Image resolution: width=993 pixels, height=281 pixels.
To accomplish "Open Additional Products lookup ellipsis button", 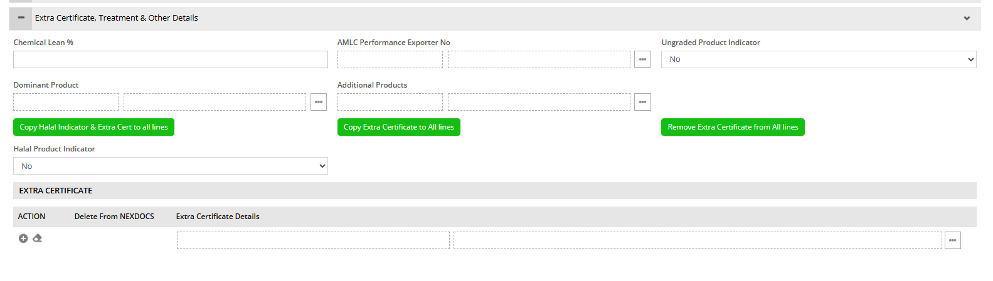I will coord(642,102).
